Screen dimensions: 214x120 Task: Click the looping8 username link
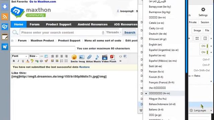click(x=127, y=11)
